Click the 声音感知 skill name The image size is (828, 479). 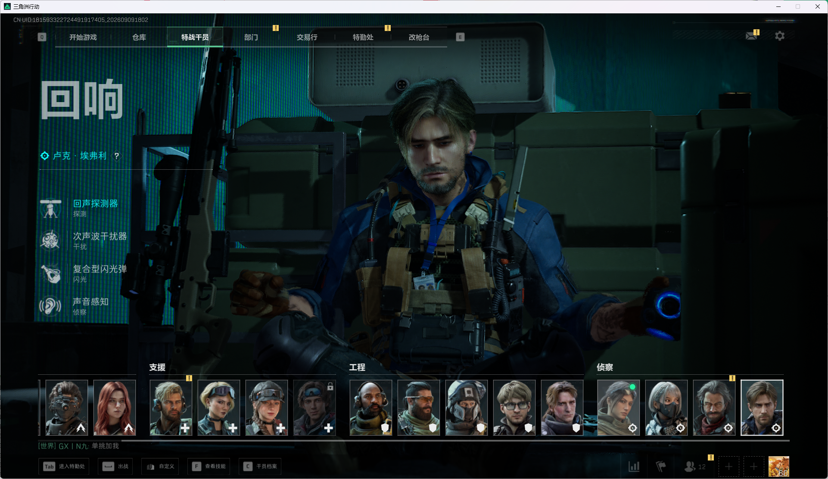91,302
